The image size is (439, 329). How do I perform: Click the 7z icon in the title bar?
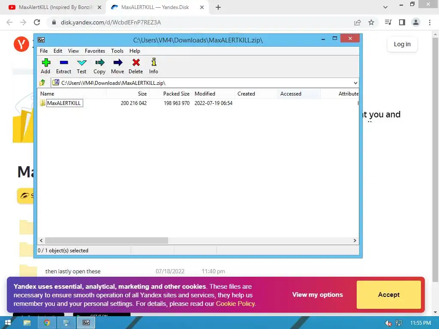click(x=41, y=40)
